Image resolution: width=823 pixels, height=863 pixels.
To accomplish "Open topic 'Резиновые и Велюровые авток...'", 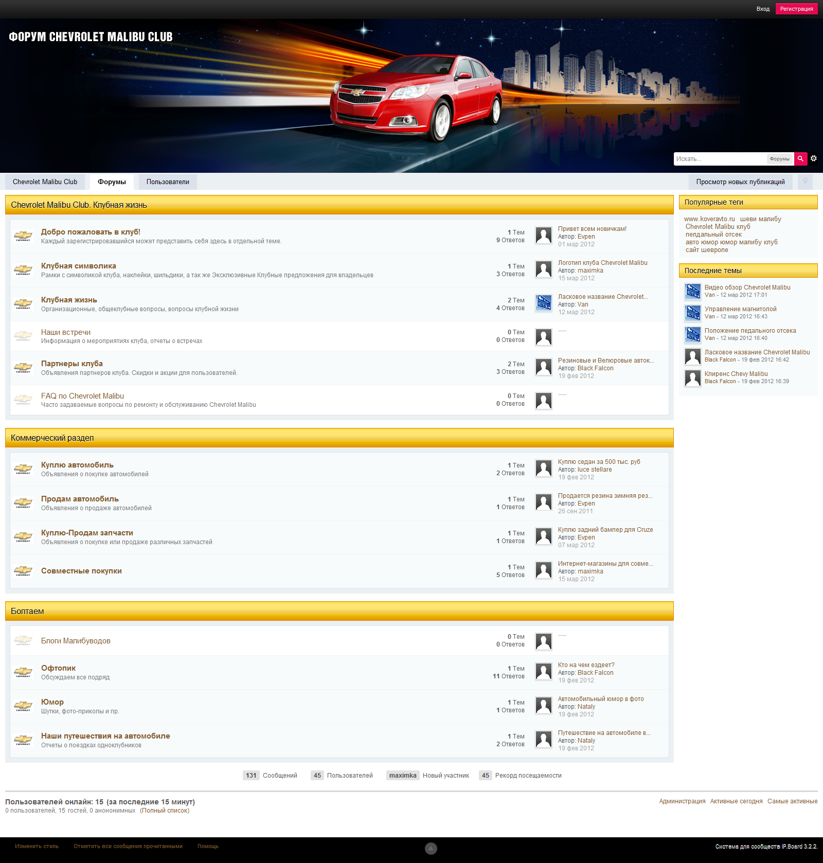I will (606, 361).
